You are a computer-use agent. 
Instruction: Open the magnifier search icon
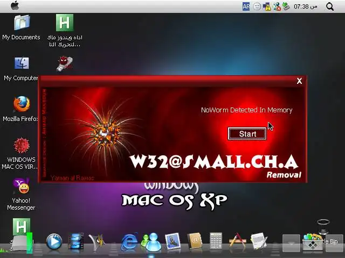coord(329,6)
